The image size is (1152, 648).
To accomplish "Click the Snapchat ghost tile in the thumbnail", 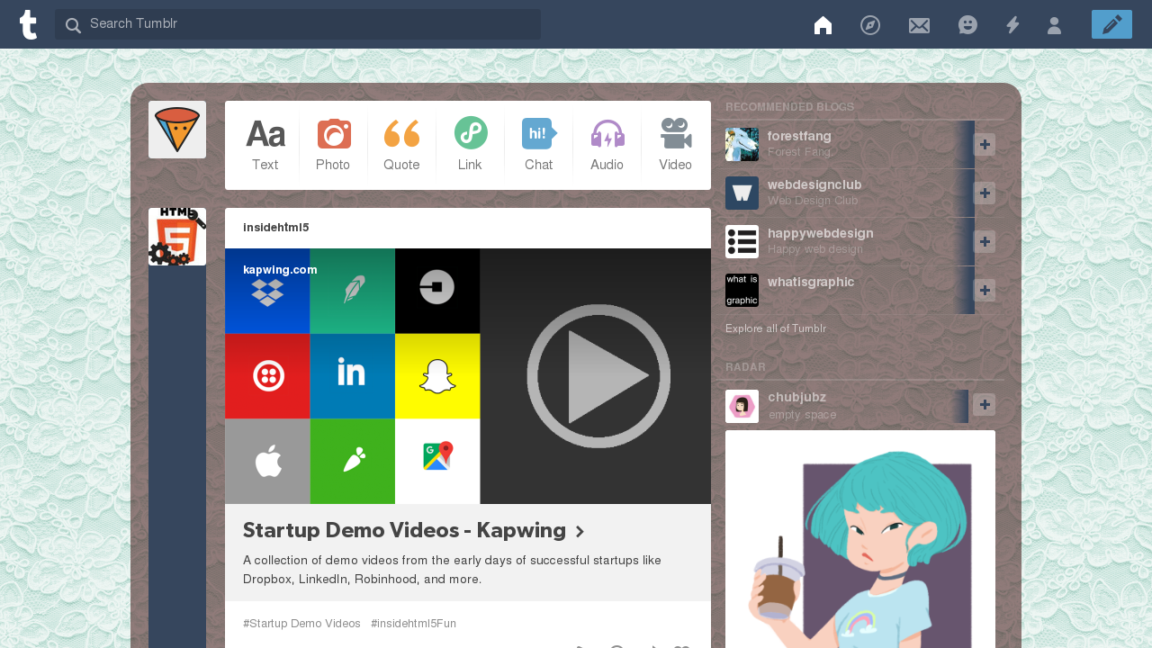I will (x=437, y=376).
